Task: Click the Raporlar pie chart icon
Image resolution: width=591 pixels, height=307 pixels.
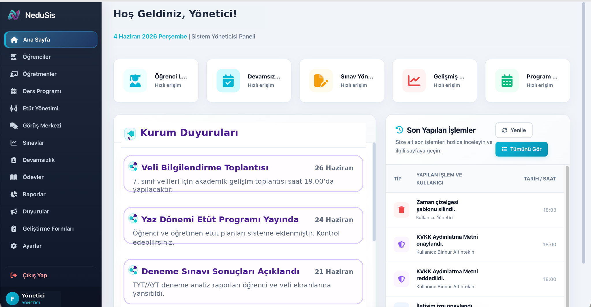Action: pyautogui.click(x=14, y=194)
